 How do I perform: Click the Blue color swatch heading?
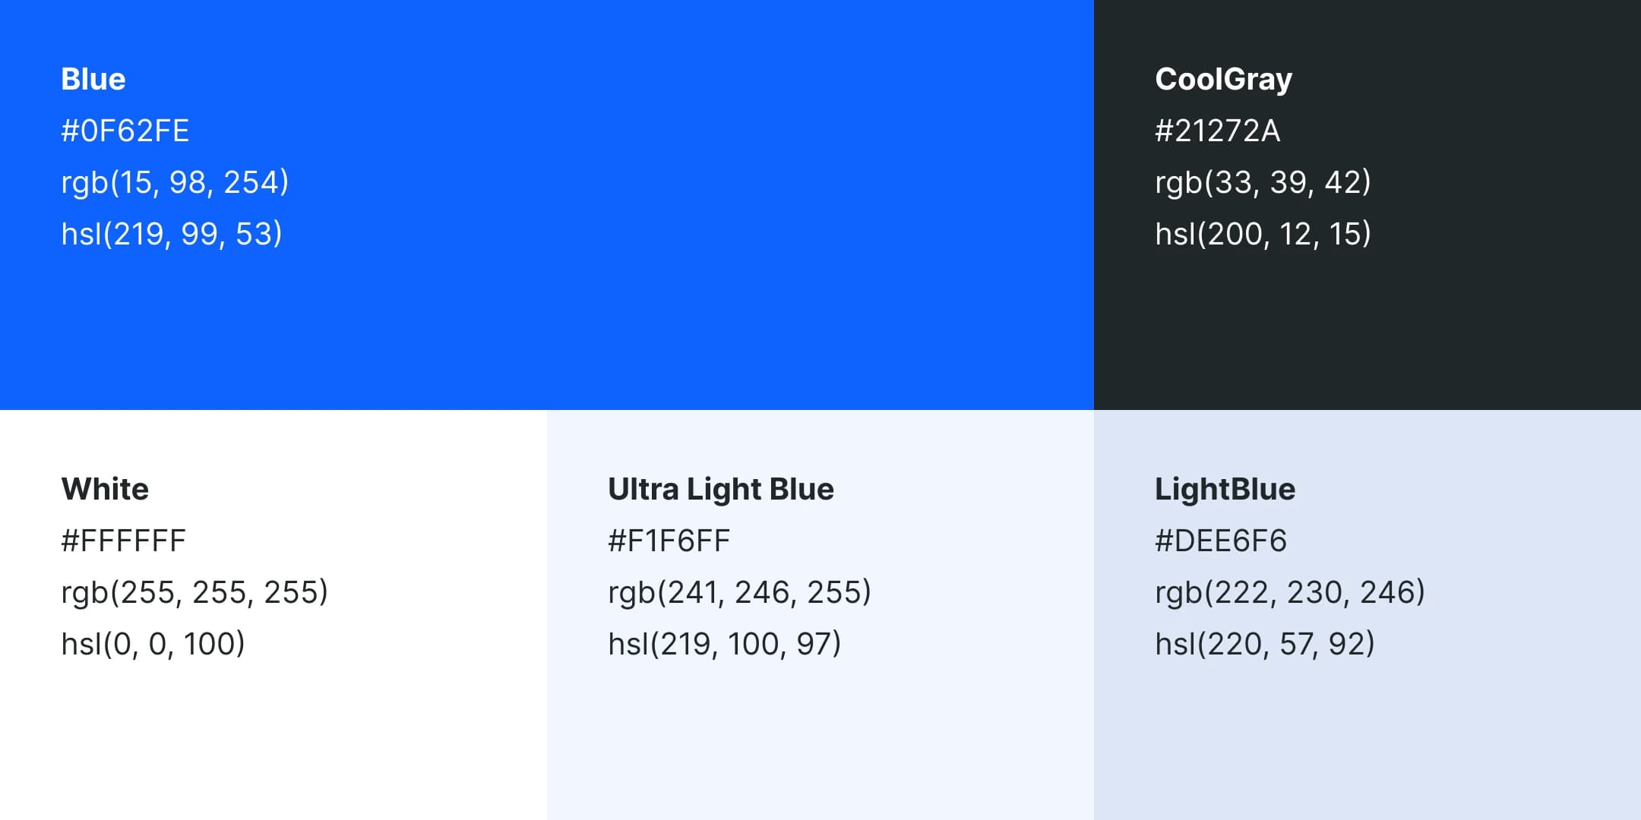click(x=93, y=79)
